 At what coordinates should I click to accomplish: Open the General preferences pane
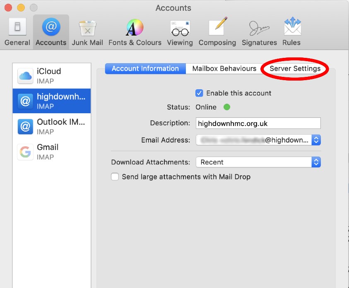point(17,31)
